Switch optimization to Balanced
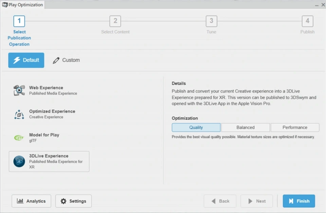 click(x=245, y=128)
